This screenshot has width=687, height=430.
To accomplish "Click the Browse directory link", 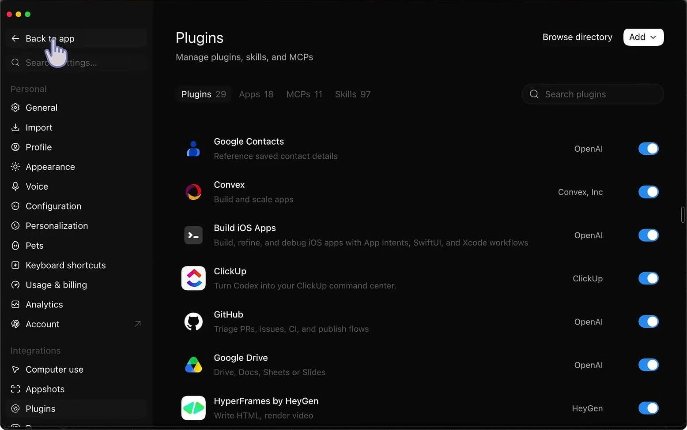I will [577, 37].
